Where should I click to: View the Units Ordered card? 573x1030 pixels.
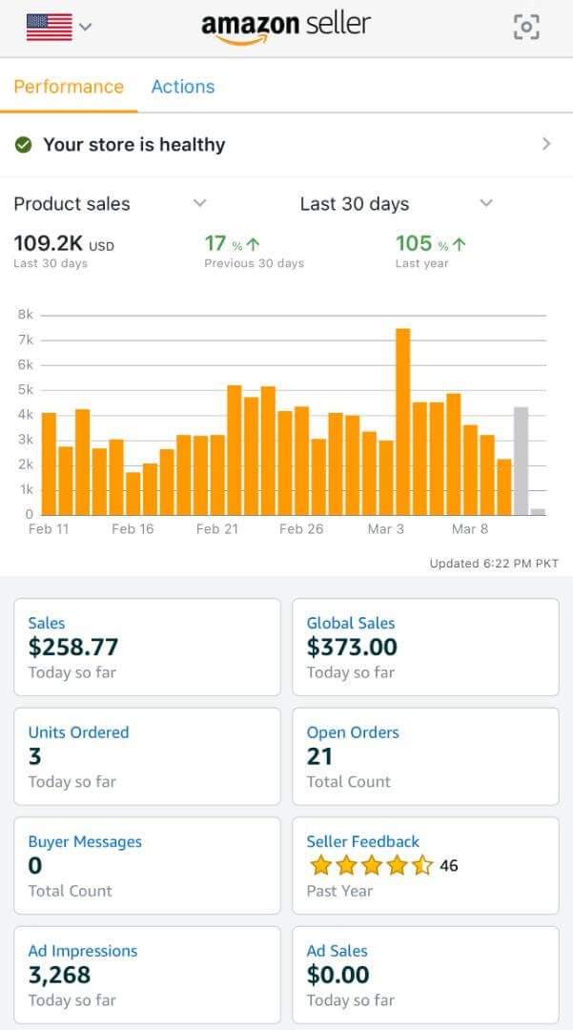tap(147, 756)
